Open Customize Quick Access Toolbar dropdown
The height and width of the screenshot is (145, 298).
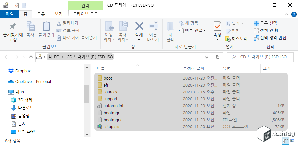tap(30, 6)
